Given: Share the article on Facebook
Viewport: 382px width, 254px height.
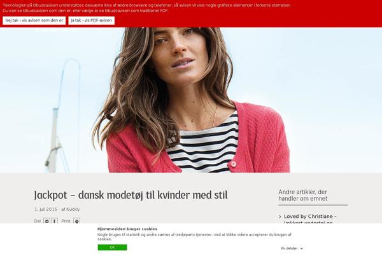Looking at the screenshot, I should [x=54, y=221].
